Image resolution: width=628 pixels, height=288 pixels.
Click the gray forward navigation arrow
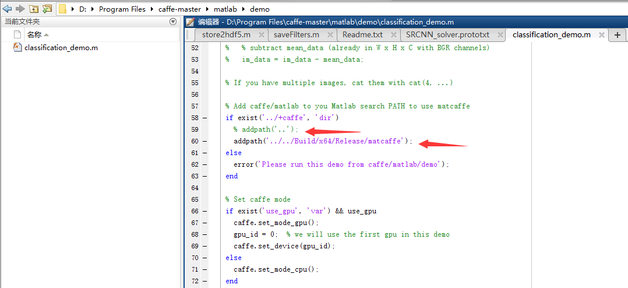(20, 8)
